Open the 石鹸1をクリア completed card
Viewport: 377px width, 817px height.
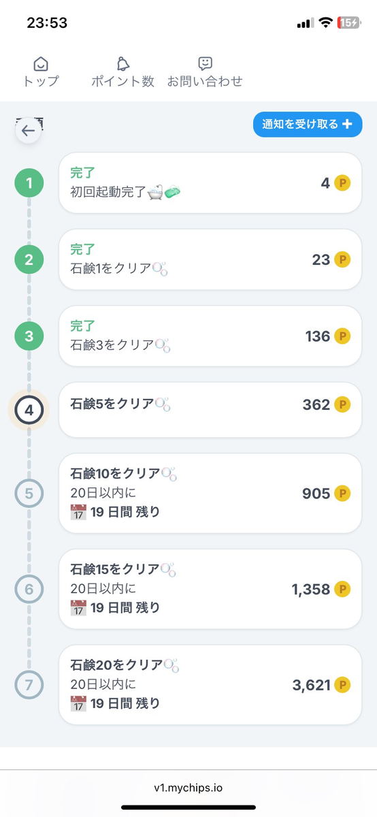click(x=210, y=259)
